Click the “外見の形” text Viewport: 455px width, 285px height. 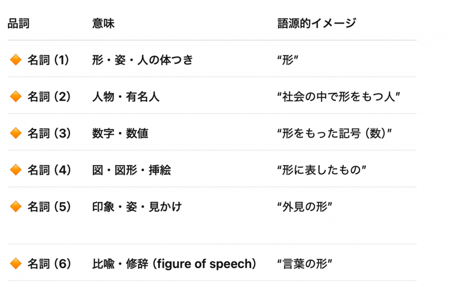305,206
